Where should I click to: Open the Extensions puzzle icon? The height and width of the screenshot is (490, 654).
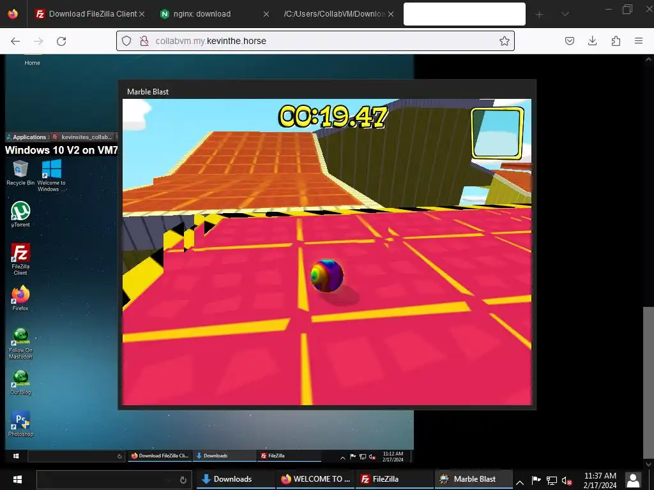click(616, 41)
